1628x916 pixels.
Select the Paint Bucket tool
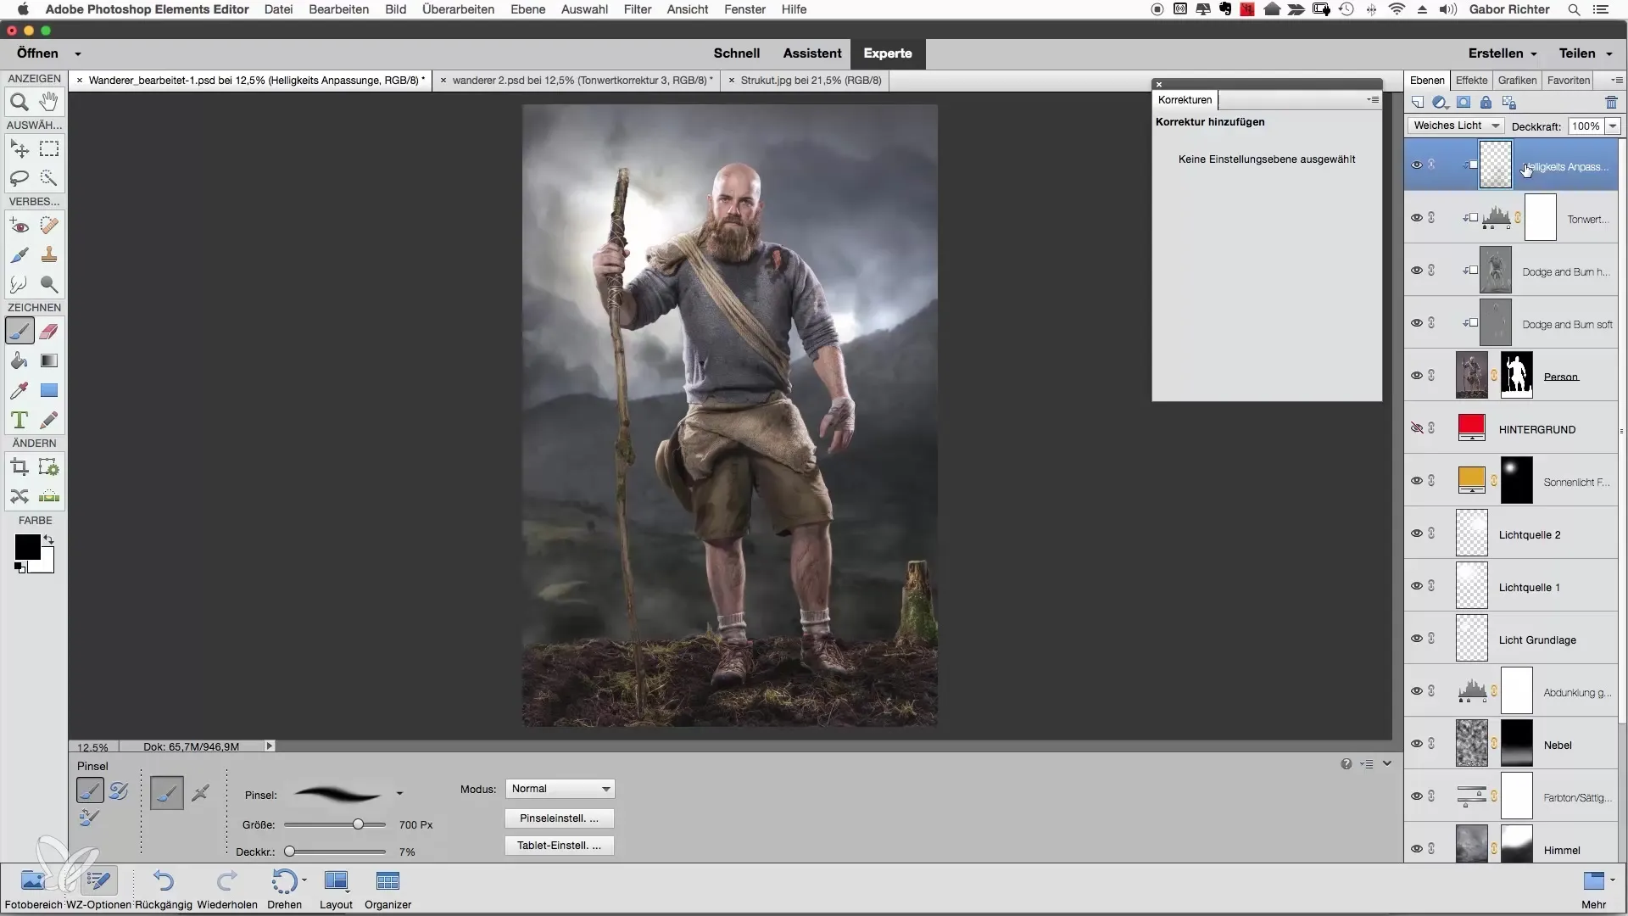click(20, 360)
